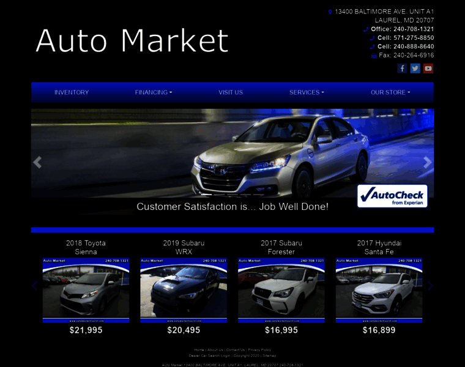
Task: View the Hyundai Santa Fe photo thumbnail
Action: click(x=379, y=291)
